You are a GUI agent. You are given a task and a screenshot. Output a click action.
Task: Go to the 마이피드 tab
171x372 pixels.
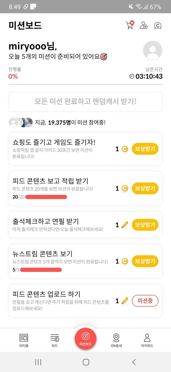147,340
